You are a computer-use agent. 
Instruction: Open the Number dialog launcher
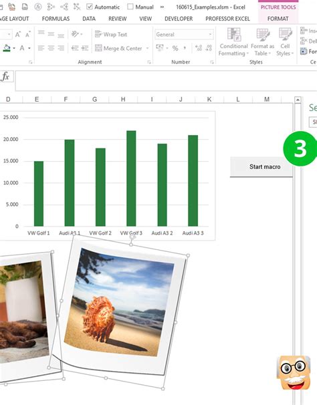click(x=212, y=62)
